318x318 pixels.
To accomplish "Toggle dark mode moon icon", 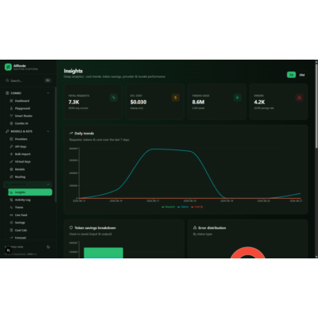I will (48, 247).
